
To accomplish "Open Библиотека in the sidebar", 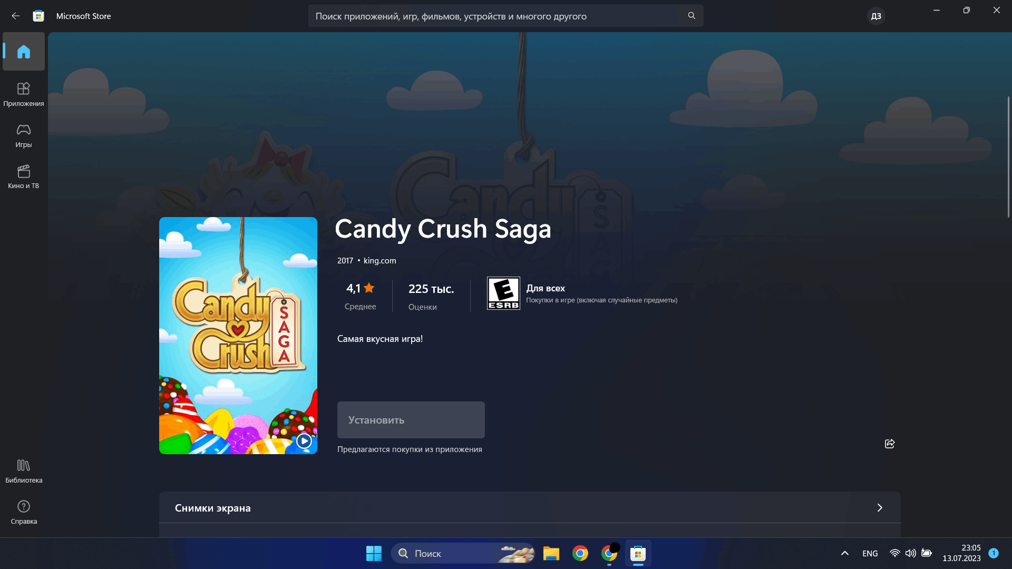I will click(24, 471).
